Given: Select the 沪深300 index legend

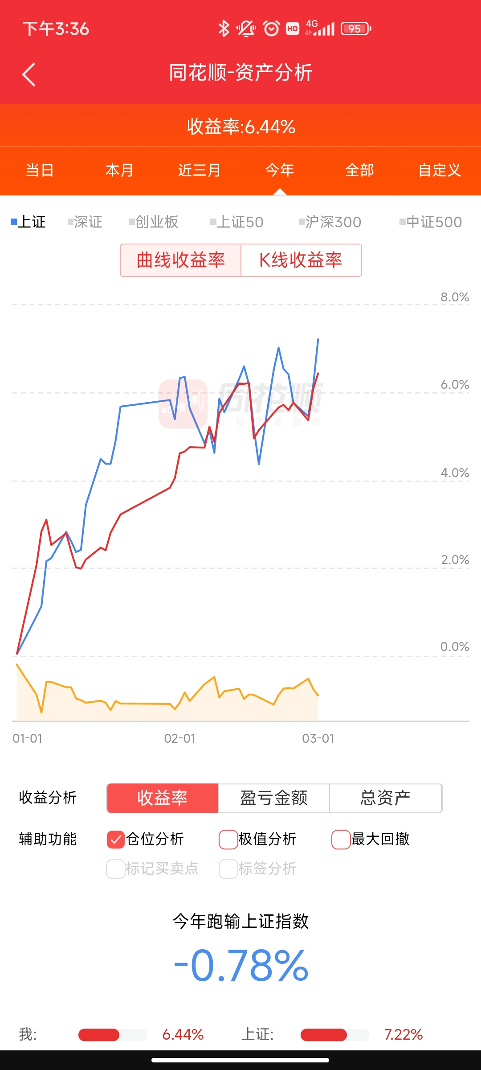Looking at the screenshot, I should tap(330, 222).
